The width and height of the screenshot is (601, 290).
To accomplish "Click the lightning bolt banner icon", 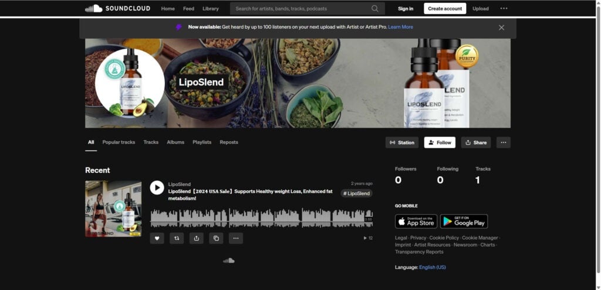I will [x=178, y=27].
